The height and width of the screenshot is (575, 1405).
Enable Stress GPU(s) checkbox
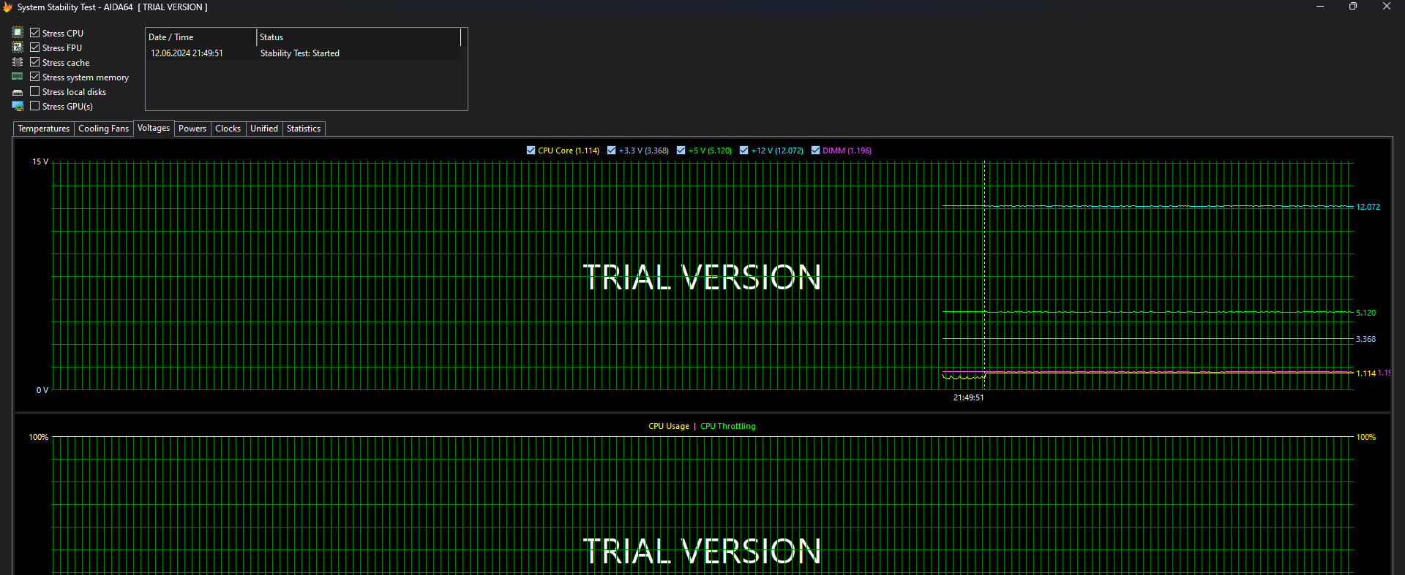pyautogui.click(x=34, y=106)
